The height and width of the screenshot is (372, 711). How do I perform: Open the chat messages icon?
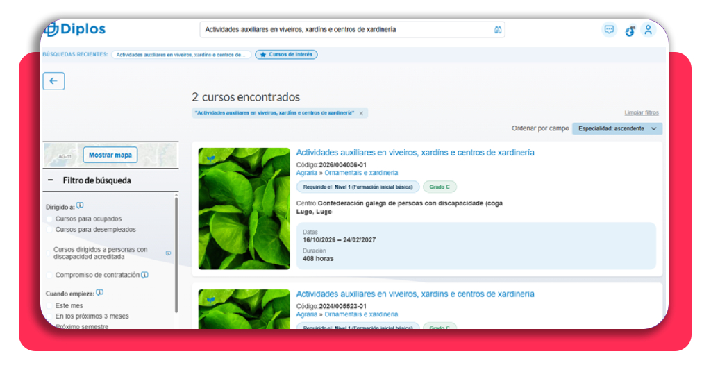[x=609, y=30]
